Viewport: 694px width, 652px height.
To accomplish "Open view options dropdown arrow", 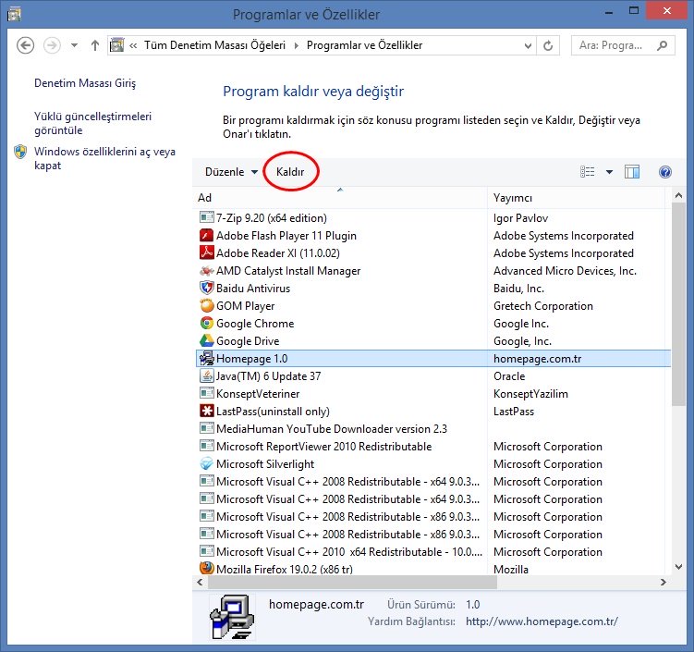I will click(610, 172).
